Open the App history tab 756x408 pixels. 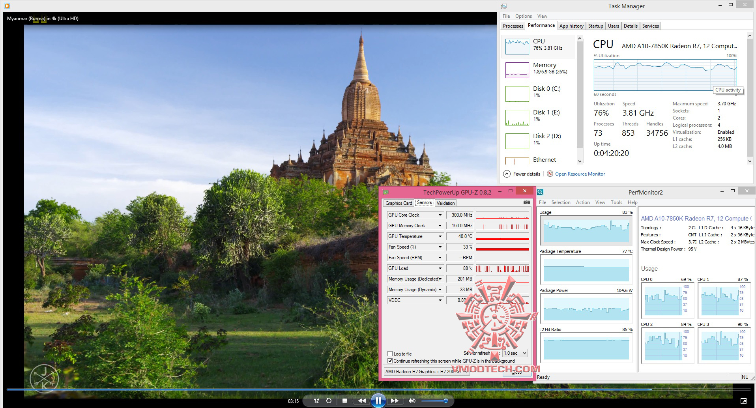pyautogui.click(x=571, y=26)
